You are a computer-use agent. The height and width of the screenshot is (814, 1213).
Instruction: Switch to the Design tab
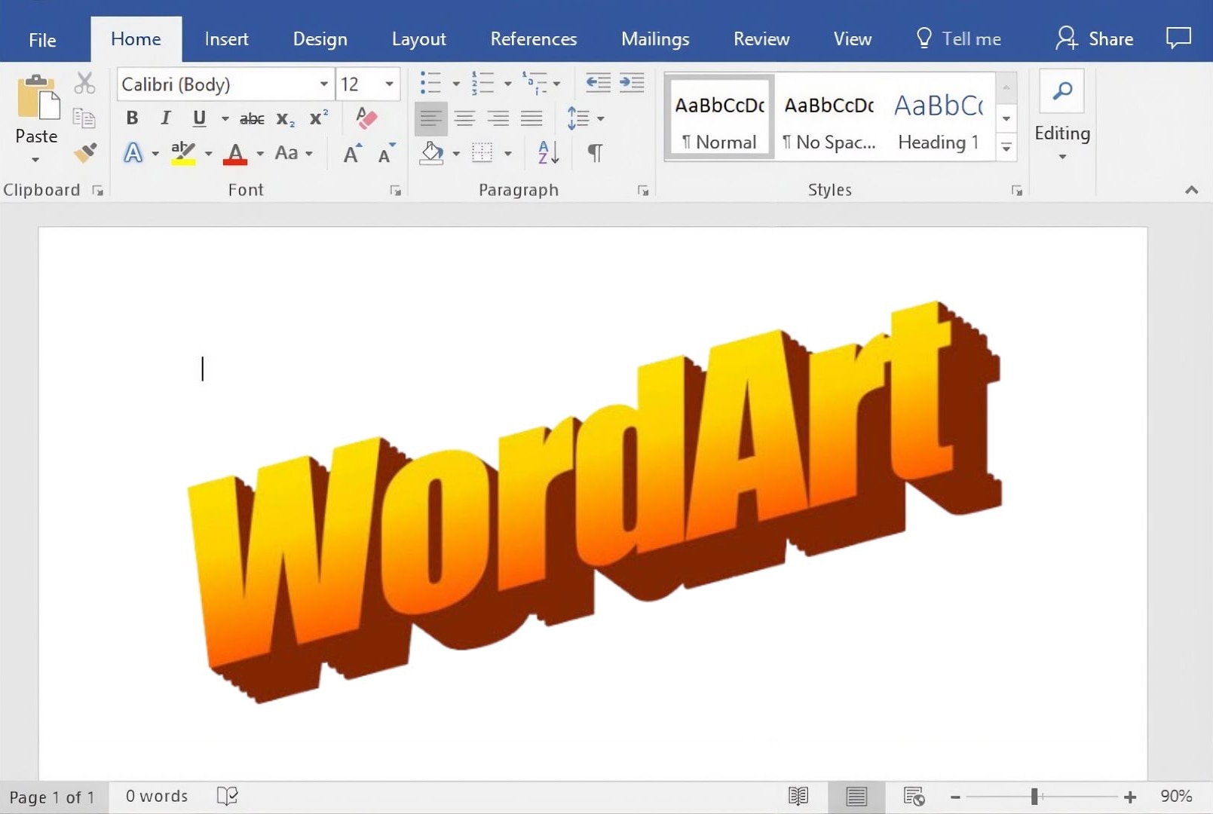(320, 39)
